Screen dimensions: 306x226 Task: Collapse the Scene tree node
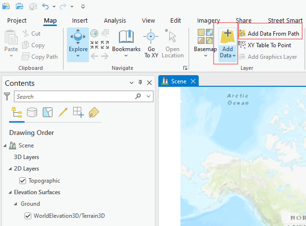point(5,146)
